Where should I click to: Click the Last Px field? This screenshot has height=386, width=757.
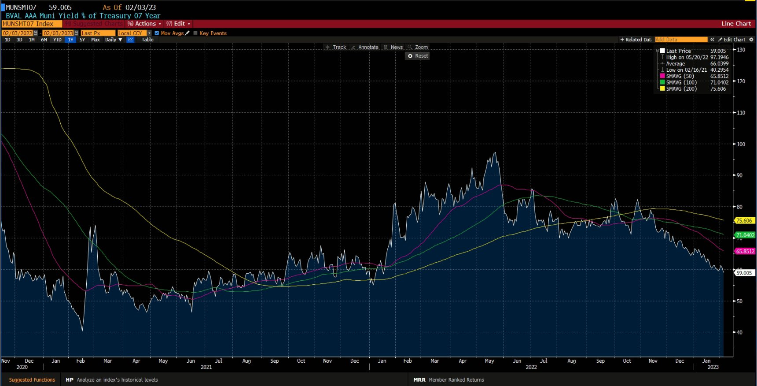pos(98,33)
